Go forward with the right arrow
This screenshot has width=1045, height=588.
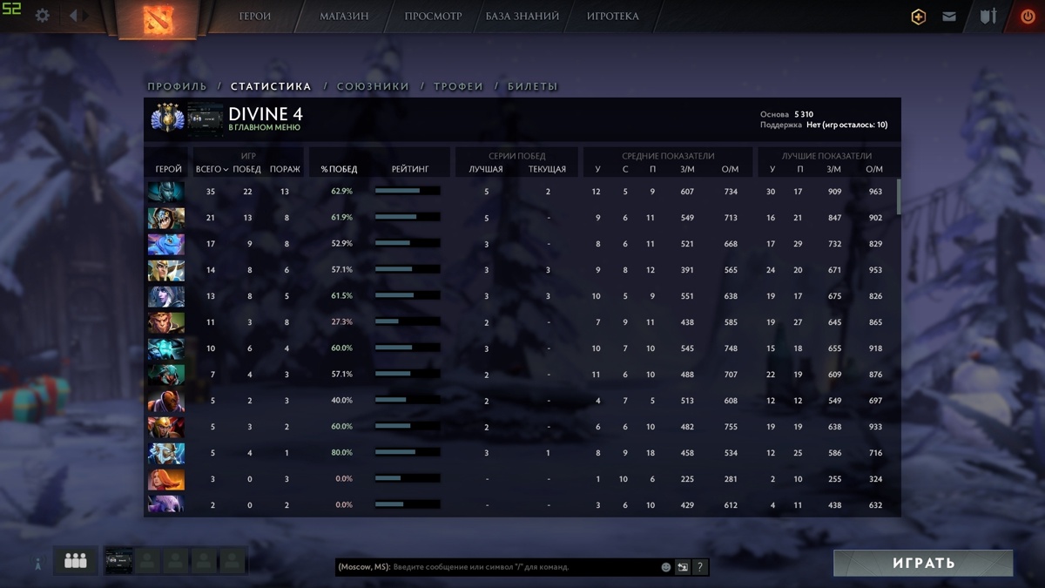tap(86, 16)
